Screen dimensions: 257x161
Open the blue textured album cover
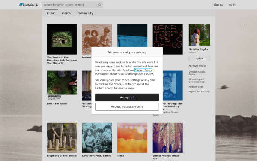pos(132,36)
